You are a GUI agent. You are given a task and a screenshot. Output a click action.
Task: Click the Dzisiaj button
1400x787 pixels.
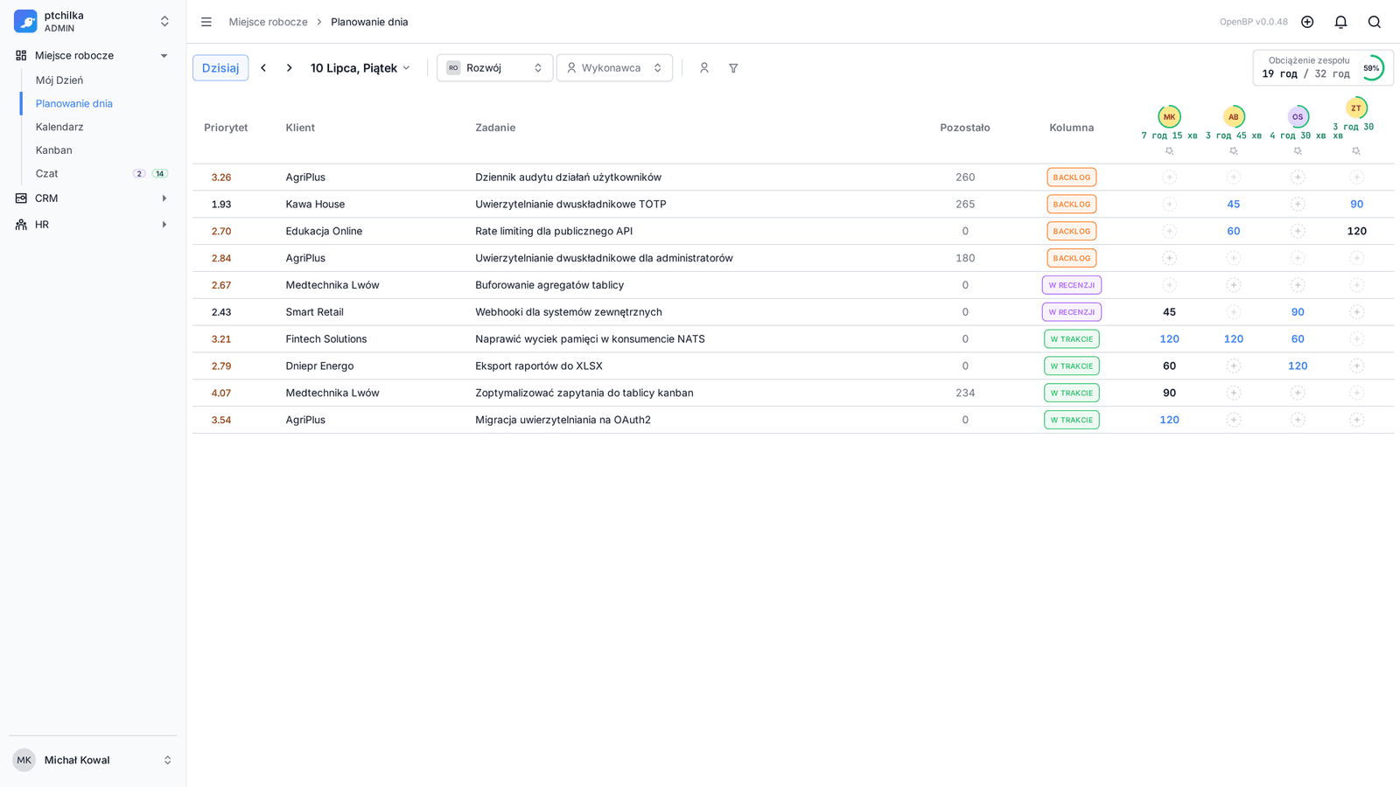(220, 68)
